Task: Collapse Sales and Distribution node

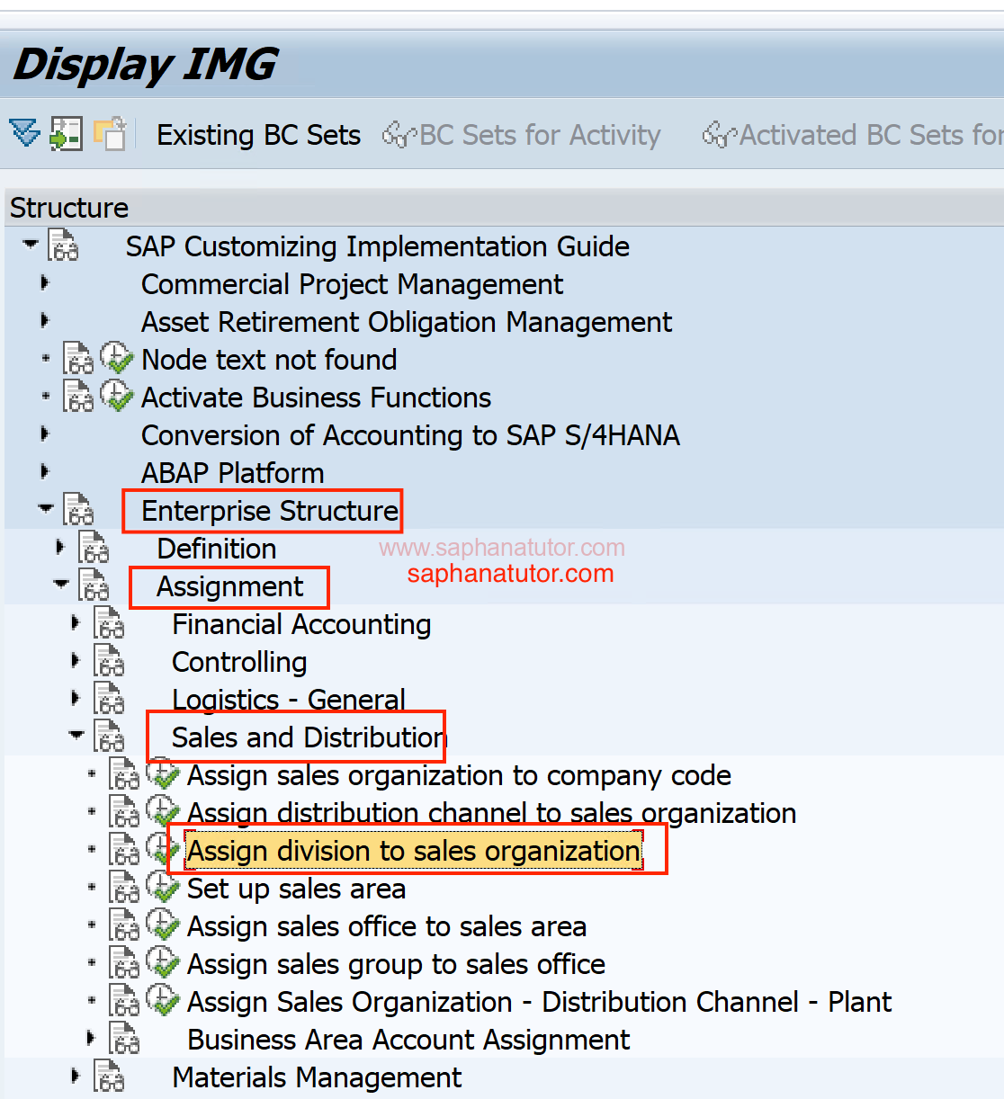Action: click(x=76, y=735)
